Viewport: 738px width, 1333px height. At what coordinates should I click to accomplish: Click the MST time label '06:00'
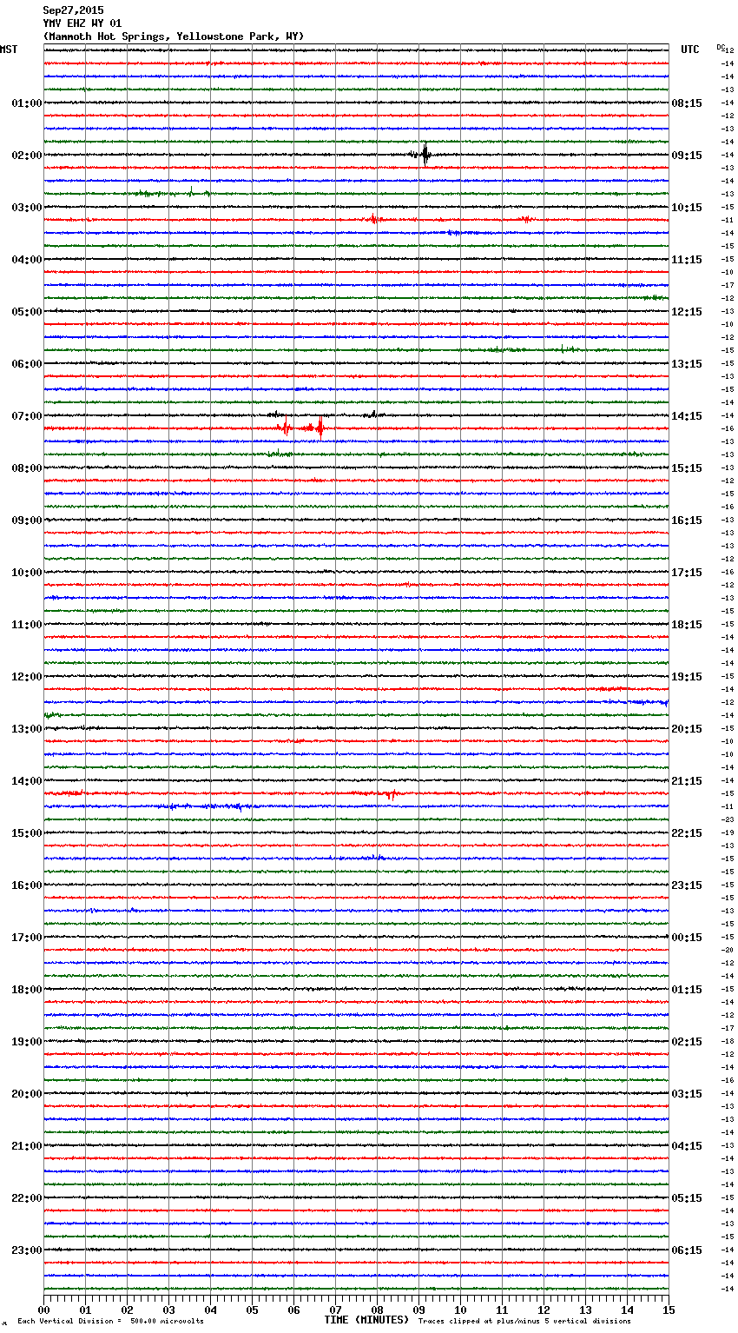point(26,364)
